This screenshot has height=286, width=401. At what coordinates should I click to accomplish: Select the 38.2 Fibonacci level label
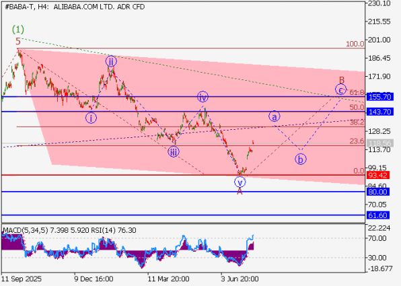(x=357, y=122)
